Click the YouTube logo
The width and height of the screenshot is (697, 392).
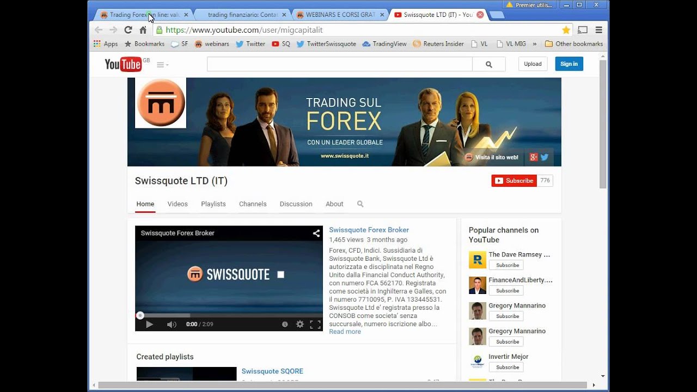(123, 64)
